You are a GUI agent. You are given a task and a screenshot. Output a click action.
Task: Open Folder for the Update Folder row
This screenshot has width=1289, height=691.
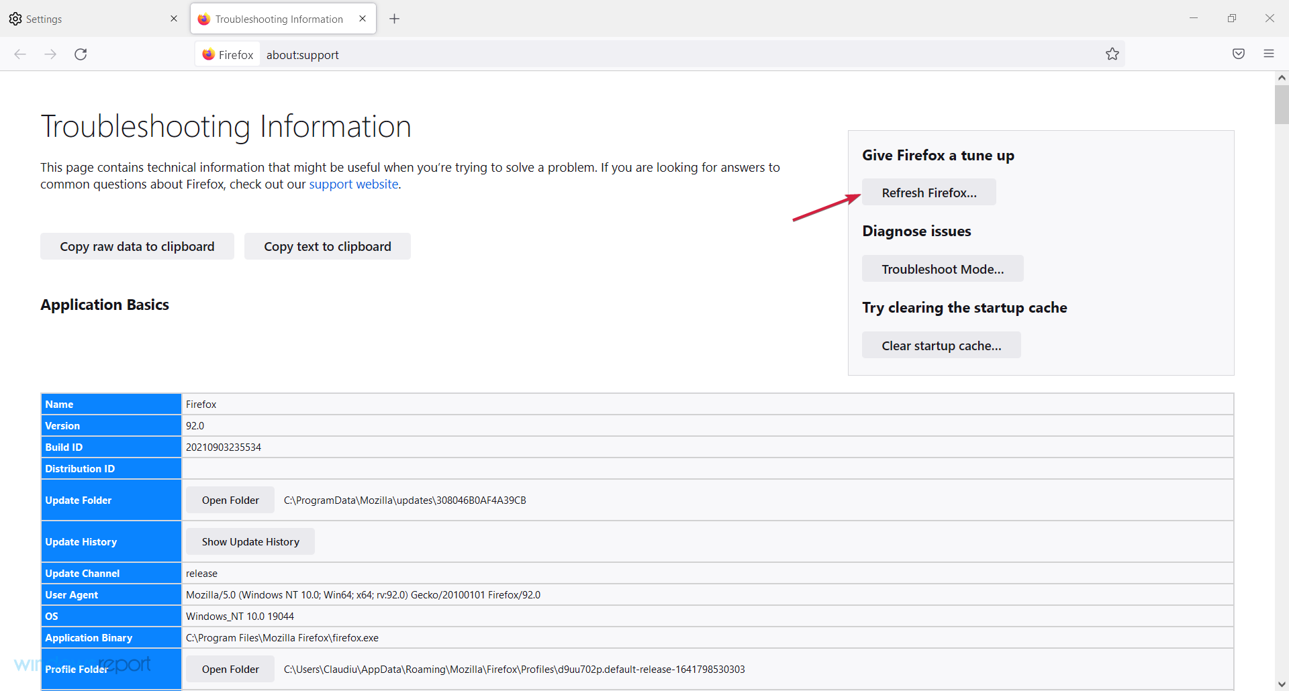pyautogui.click(x=230, y=500)
